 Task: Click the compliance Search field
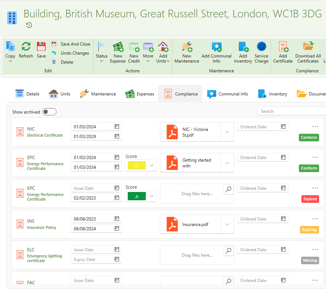click(292, 111)
